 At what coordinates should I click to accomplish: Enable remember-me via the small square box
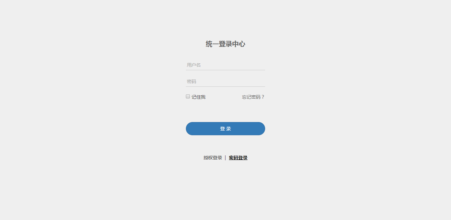(188, 96)
